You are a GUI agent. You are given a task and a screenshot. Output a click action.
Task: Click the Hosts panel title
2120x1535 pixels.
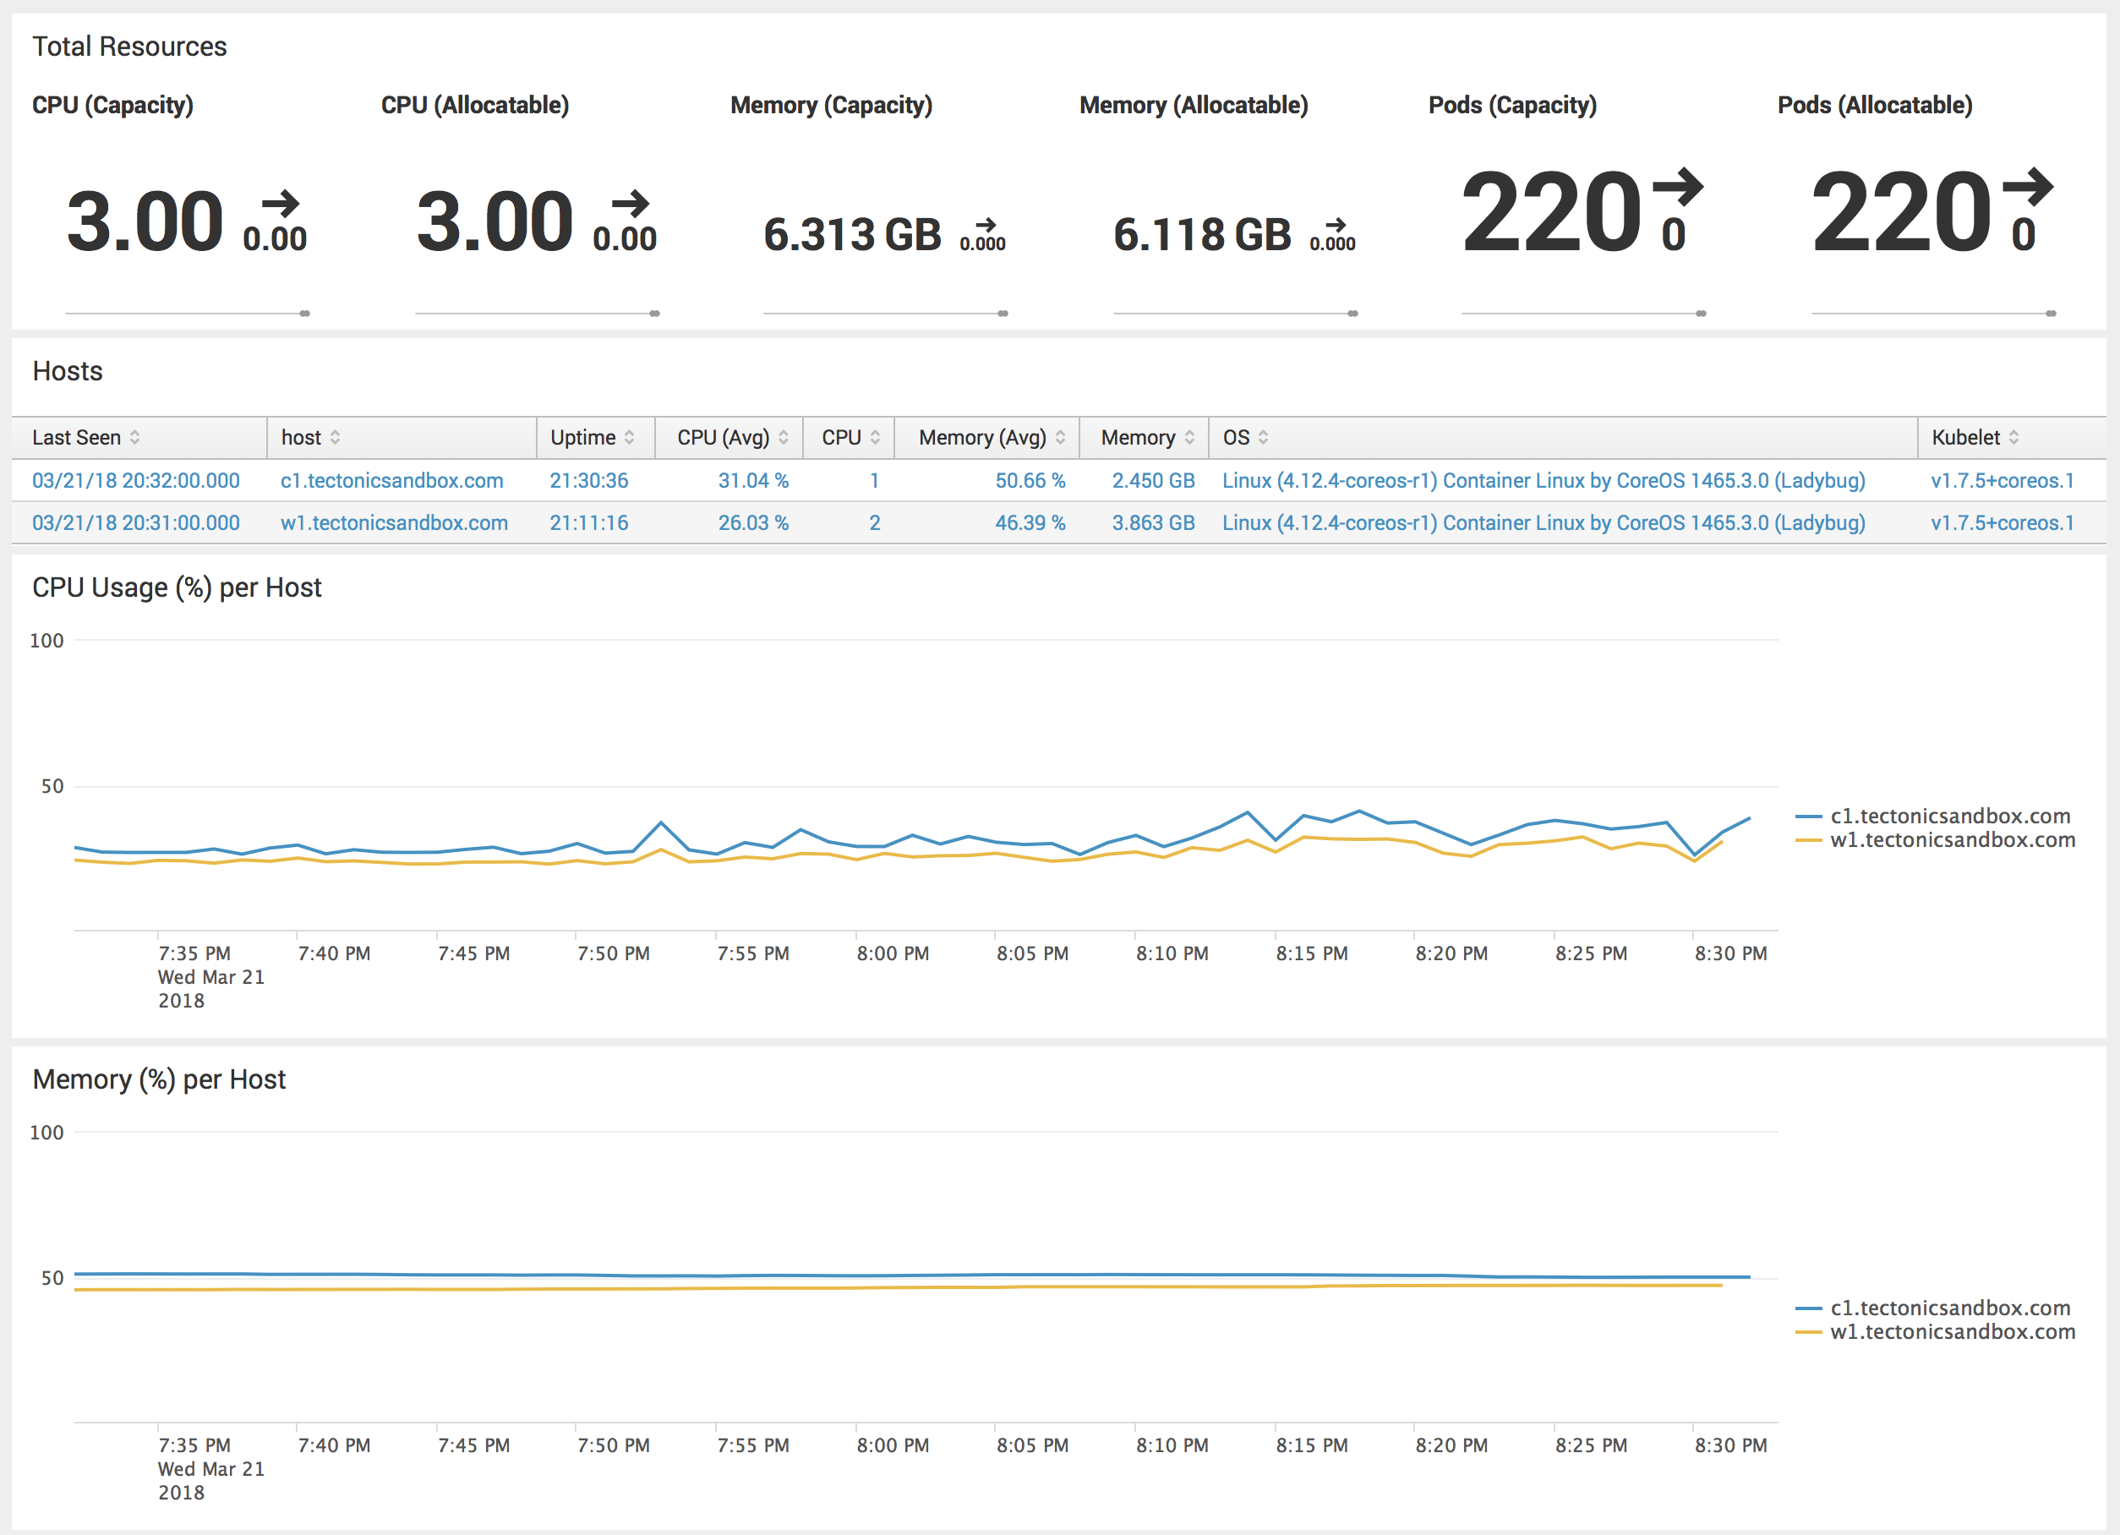tap(68, 371)
